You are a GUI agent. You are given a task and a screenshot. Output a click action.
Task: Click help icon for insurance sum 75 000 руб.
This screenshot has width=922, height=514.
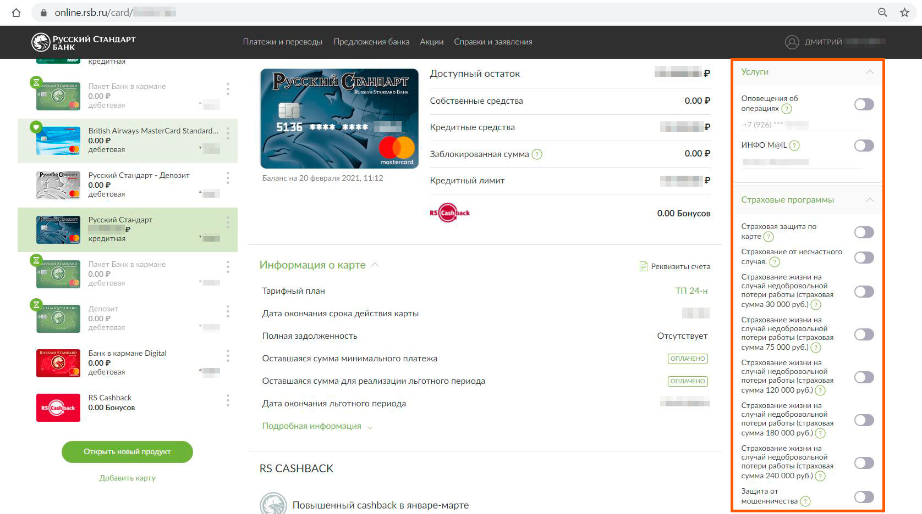816,348
